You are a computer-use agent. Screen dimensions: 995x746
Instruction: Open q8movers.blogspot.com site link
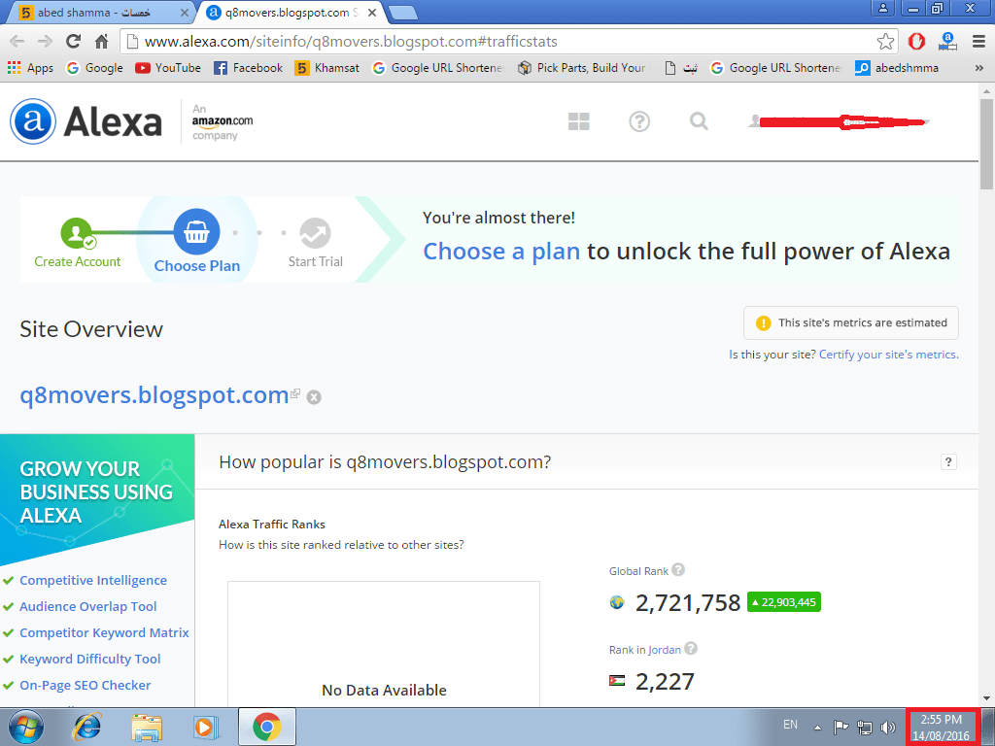tap(154, 395)
